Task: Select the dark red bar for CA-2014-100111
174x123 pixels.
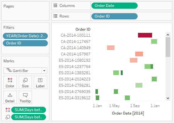Action: (145, 35)
